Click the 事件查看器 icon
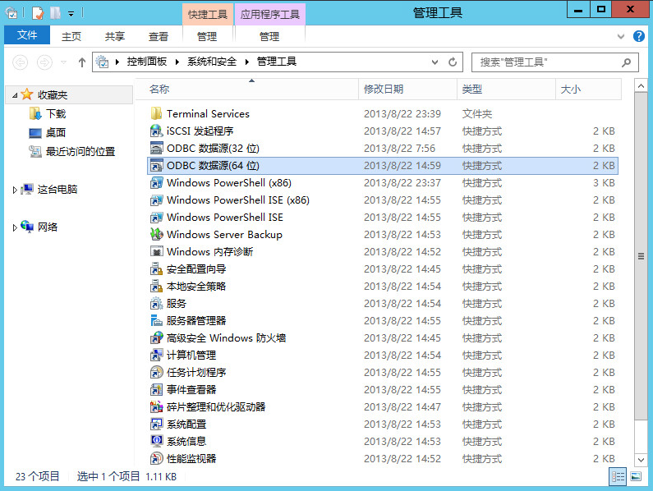 click(157, 390)
